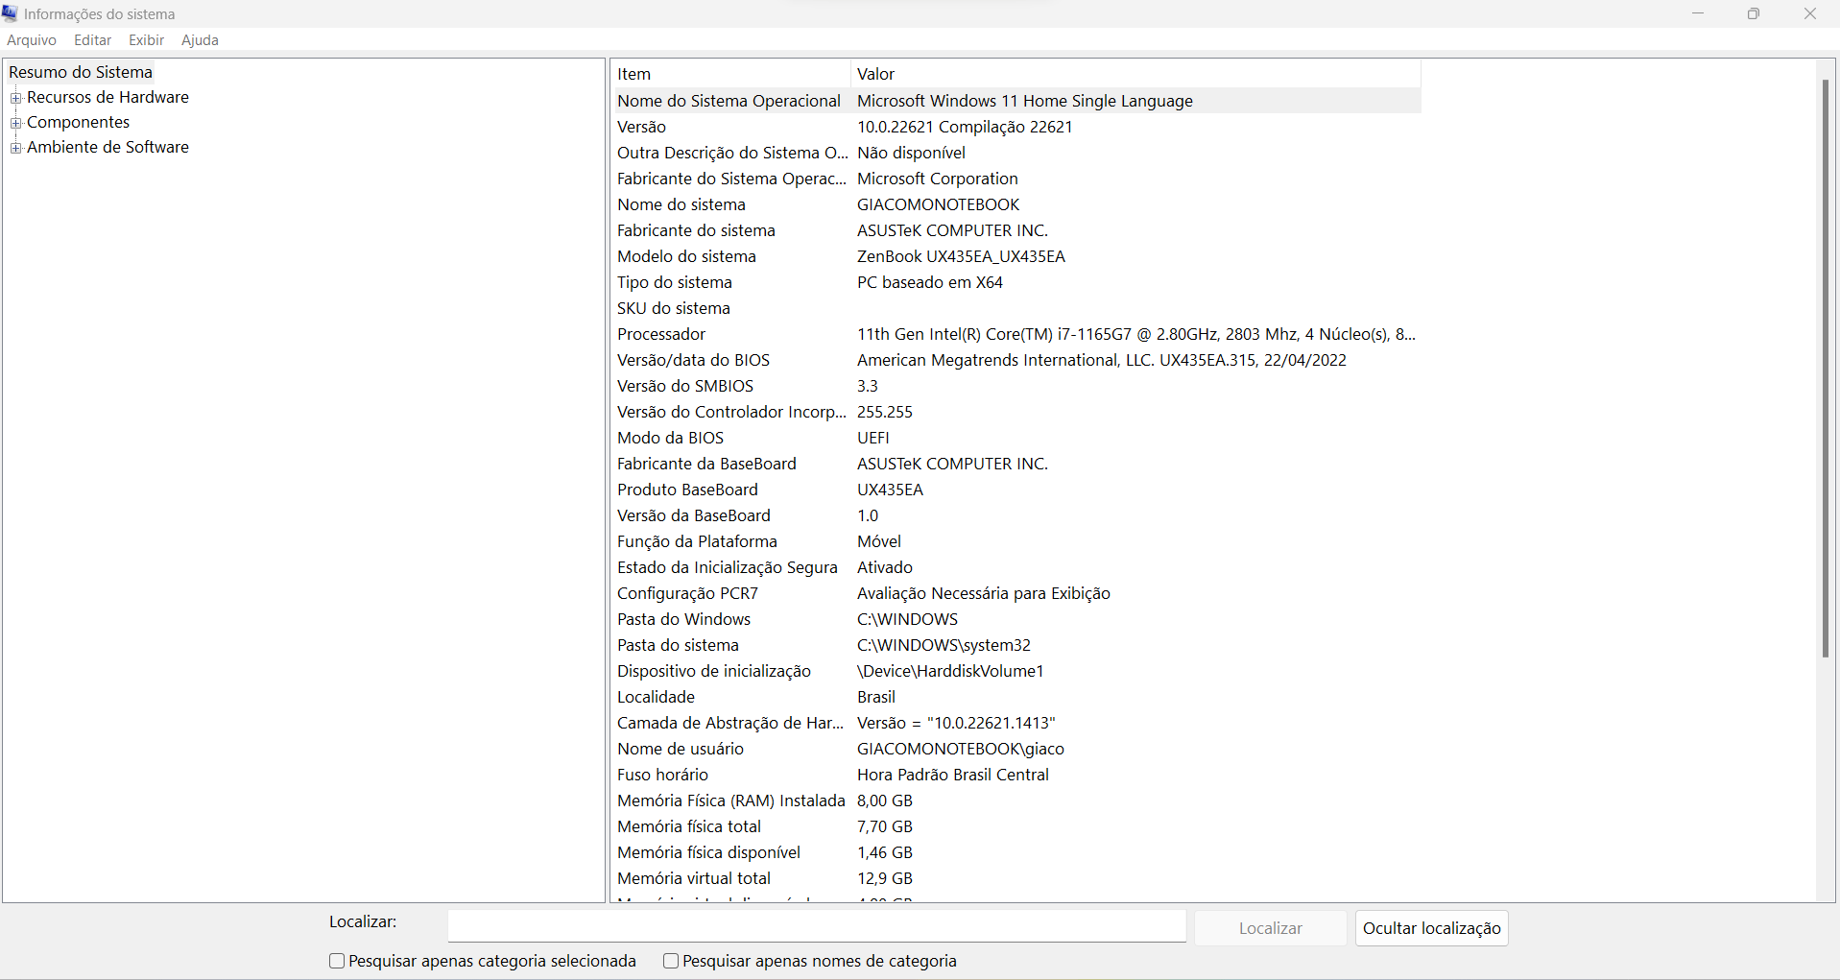
Task: Select the Fuso horário row
Action: coord(1016,775)
